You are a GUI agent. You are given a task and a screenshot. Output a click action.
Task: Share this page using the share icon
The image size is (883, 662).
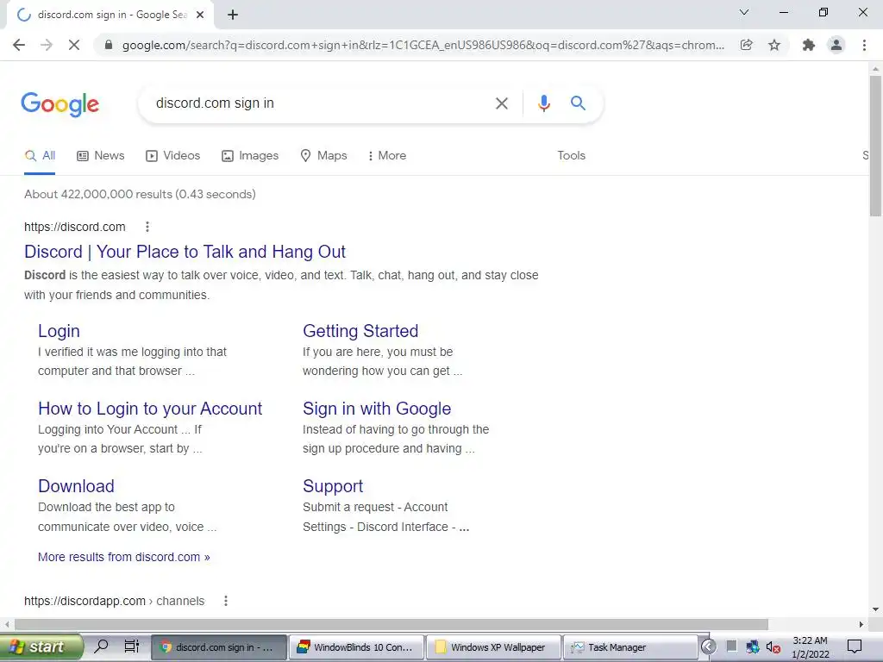coord(746,45)
